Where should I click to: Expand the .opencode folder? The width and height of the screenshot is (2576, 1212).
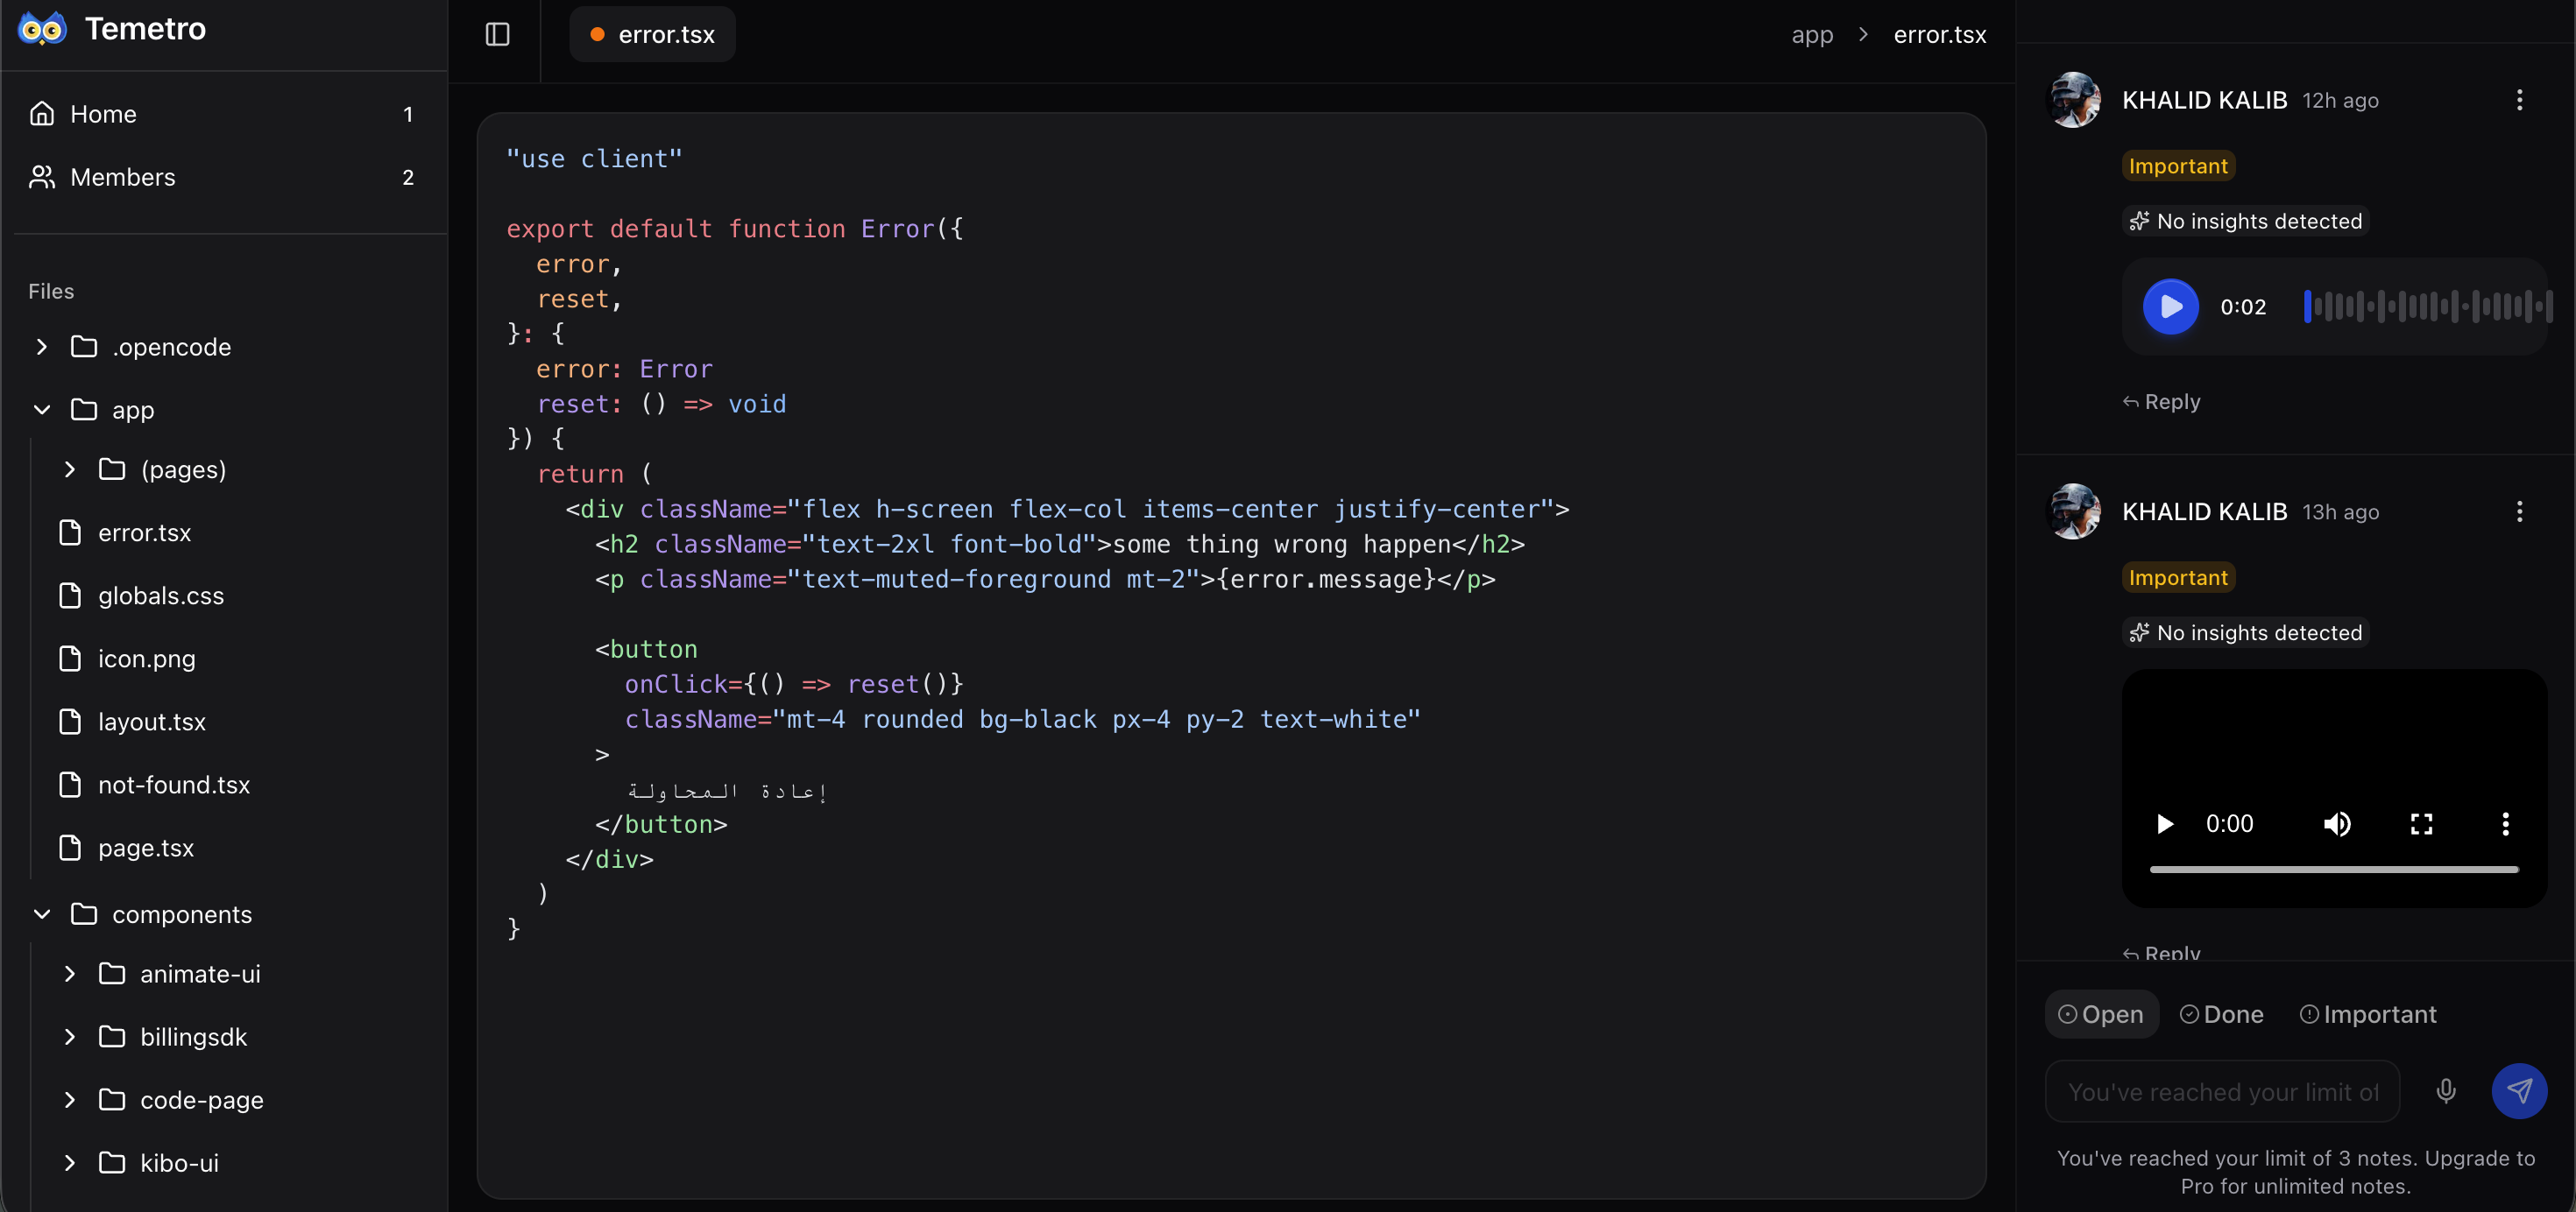(41, 347)
